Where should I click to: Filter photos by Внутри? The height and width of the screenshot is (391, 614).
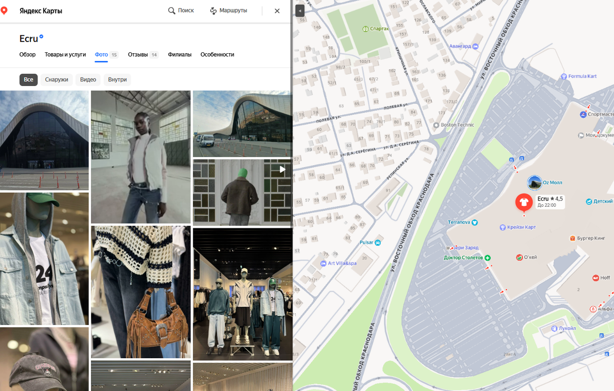[x=117, y=80]
